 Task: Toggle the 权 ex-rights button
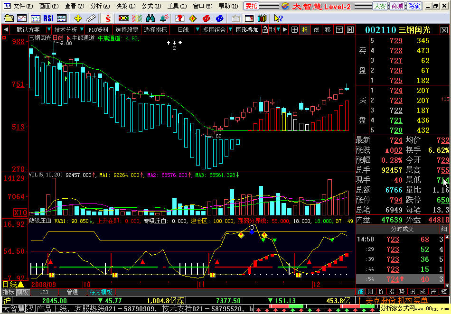(305, 29)
